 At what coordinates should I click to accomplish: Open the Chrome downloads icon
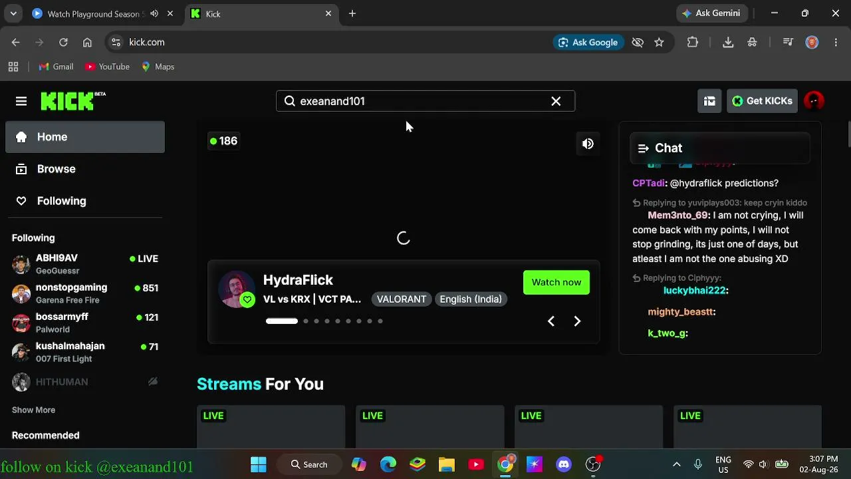(x=728, y=42)
